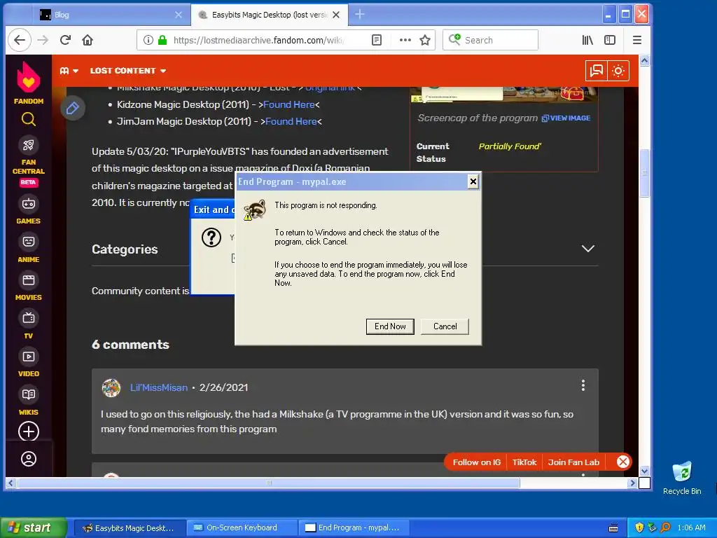Viewport: 717px width, 538px height.
Task: Open the Library icon in Firefox toolbar
Action: (x=587, y=40)
